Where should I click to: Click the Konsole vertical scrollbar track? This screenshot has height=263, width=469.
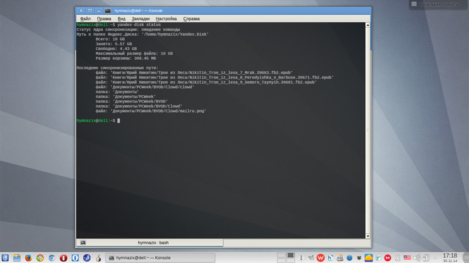[x=368, y=130]
